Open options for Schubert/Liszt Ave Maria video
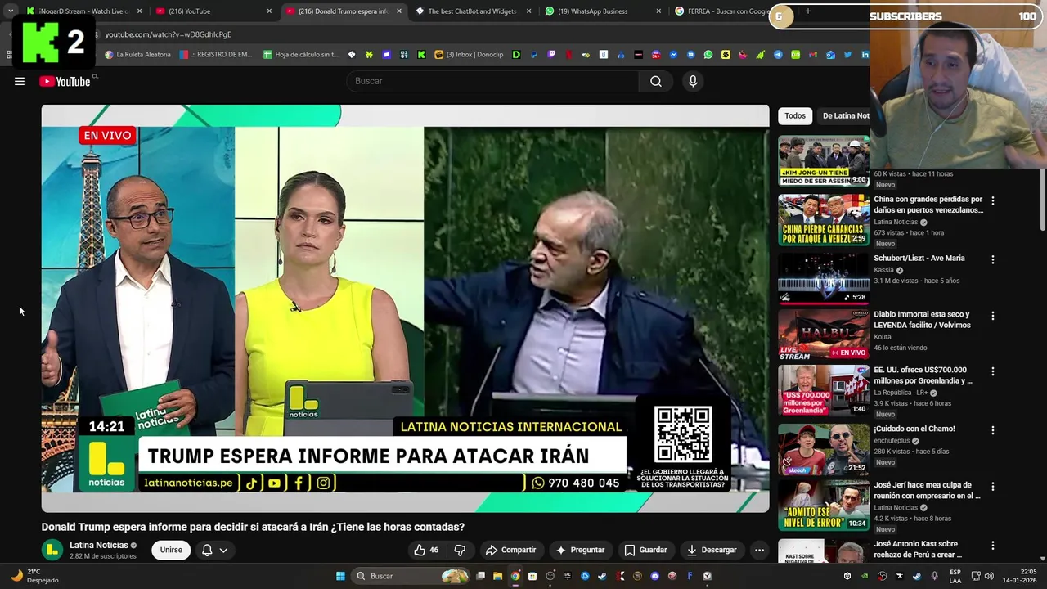Viewport: 1047px width, 589px height. (993, 259)
